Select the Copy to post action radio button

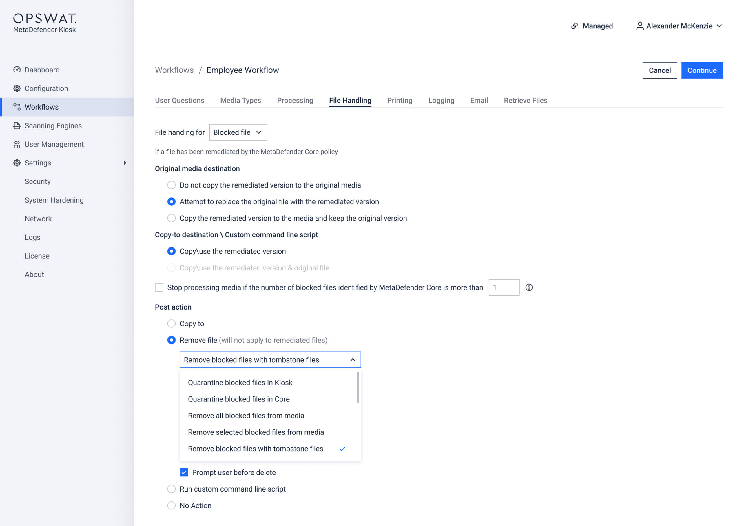click(172, 323)
